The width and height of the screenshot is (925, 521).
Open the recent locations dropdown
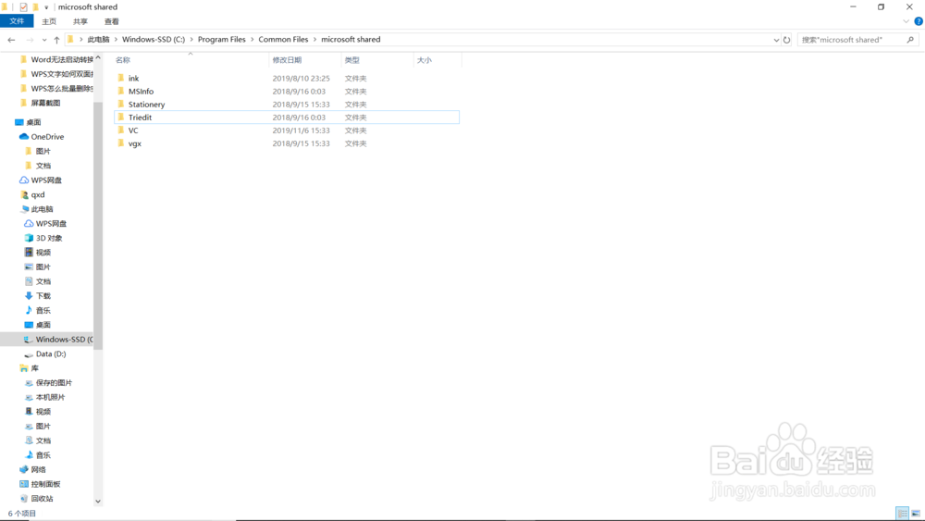click(44, 40)
